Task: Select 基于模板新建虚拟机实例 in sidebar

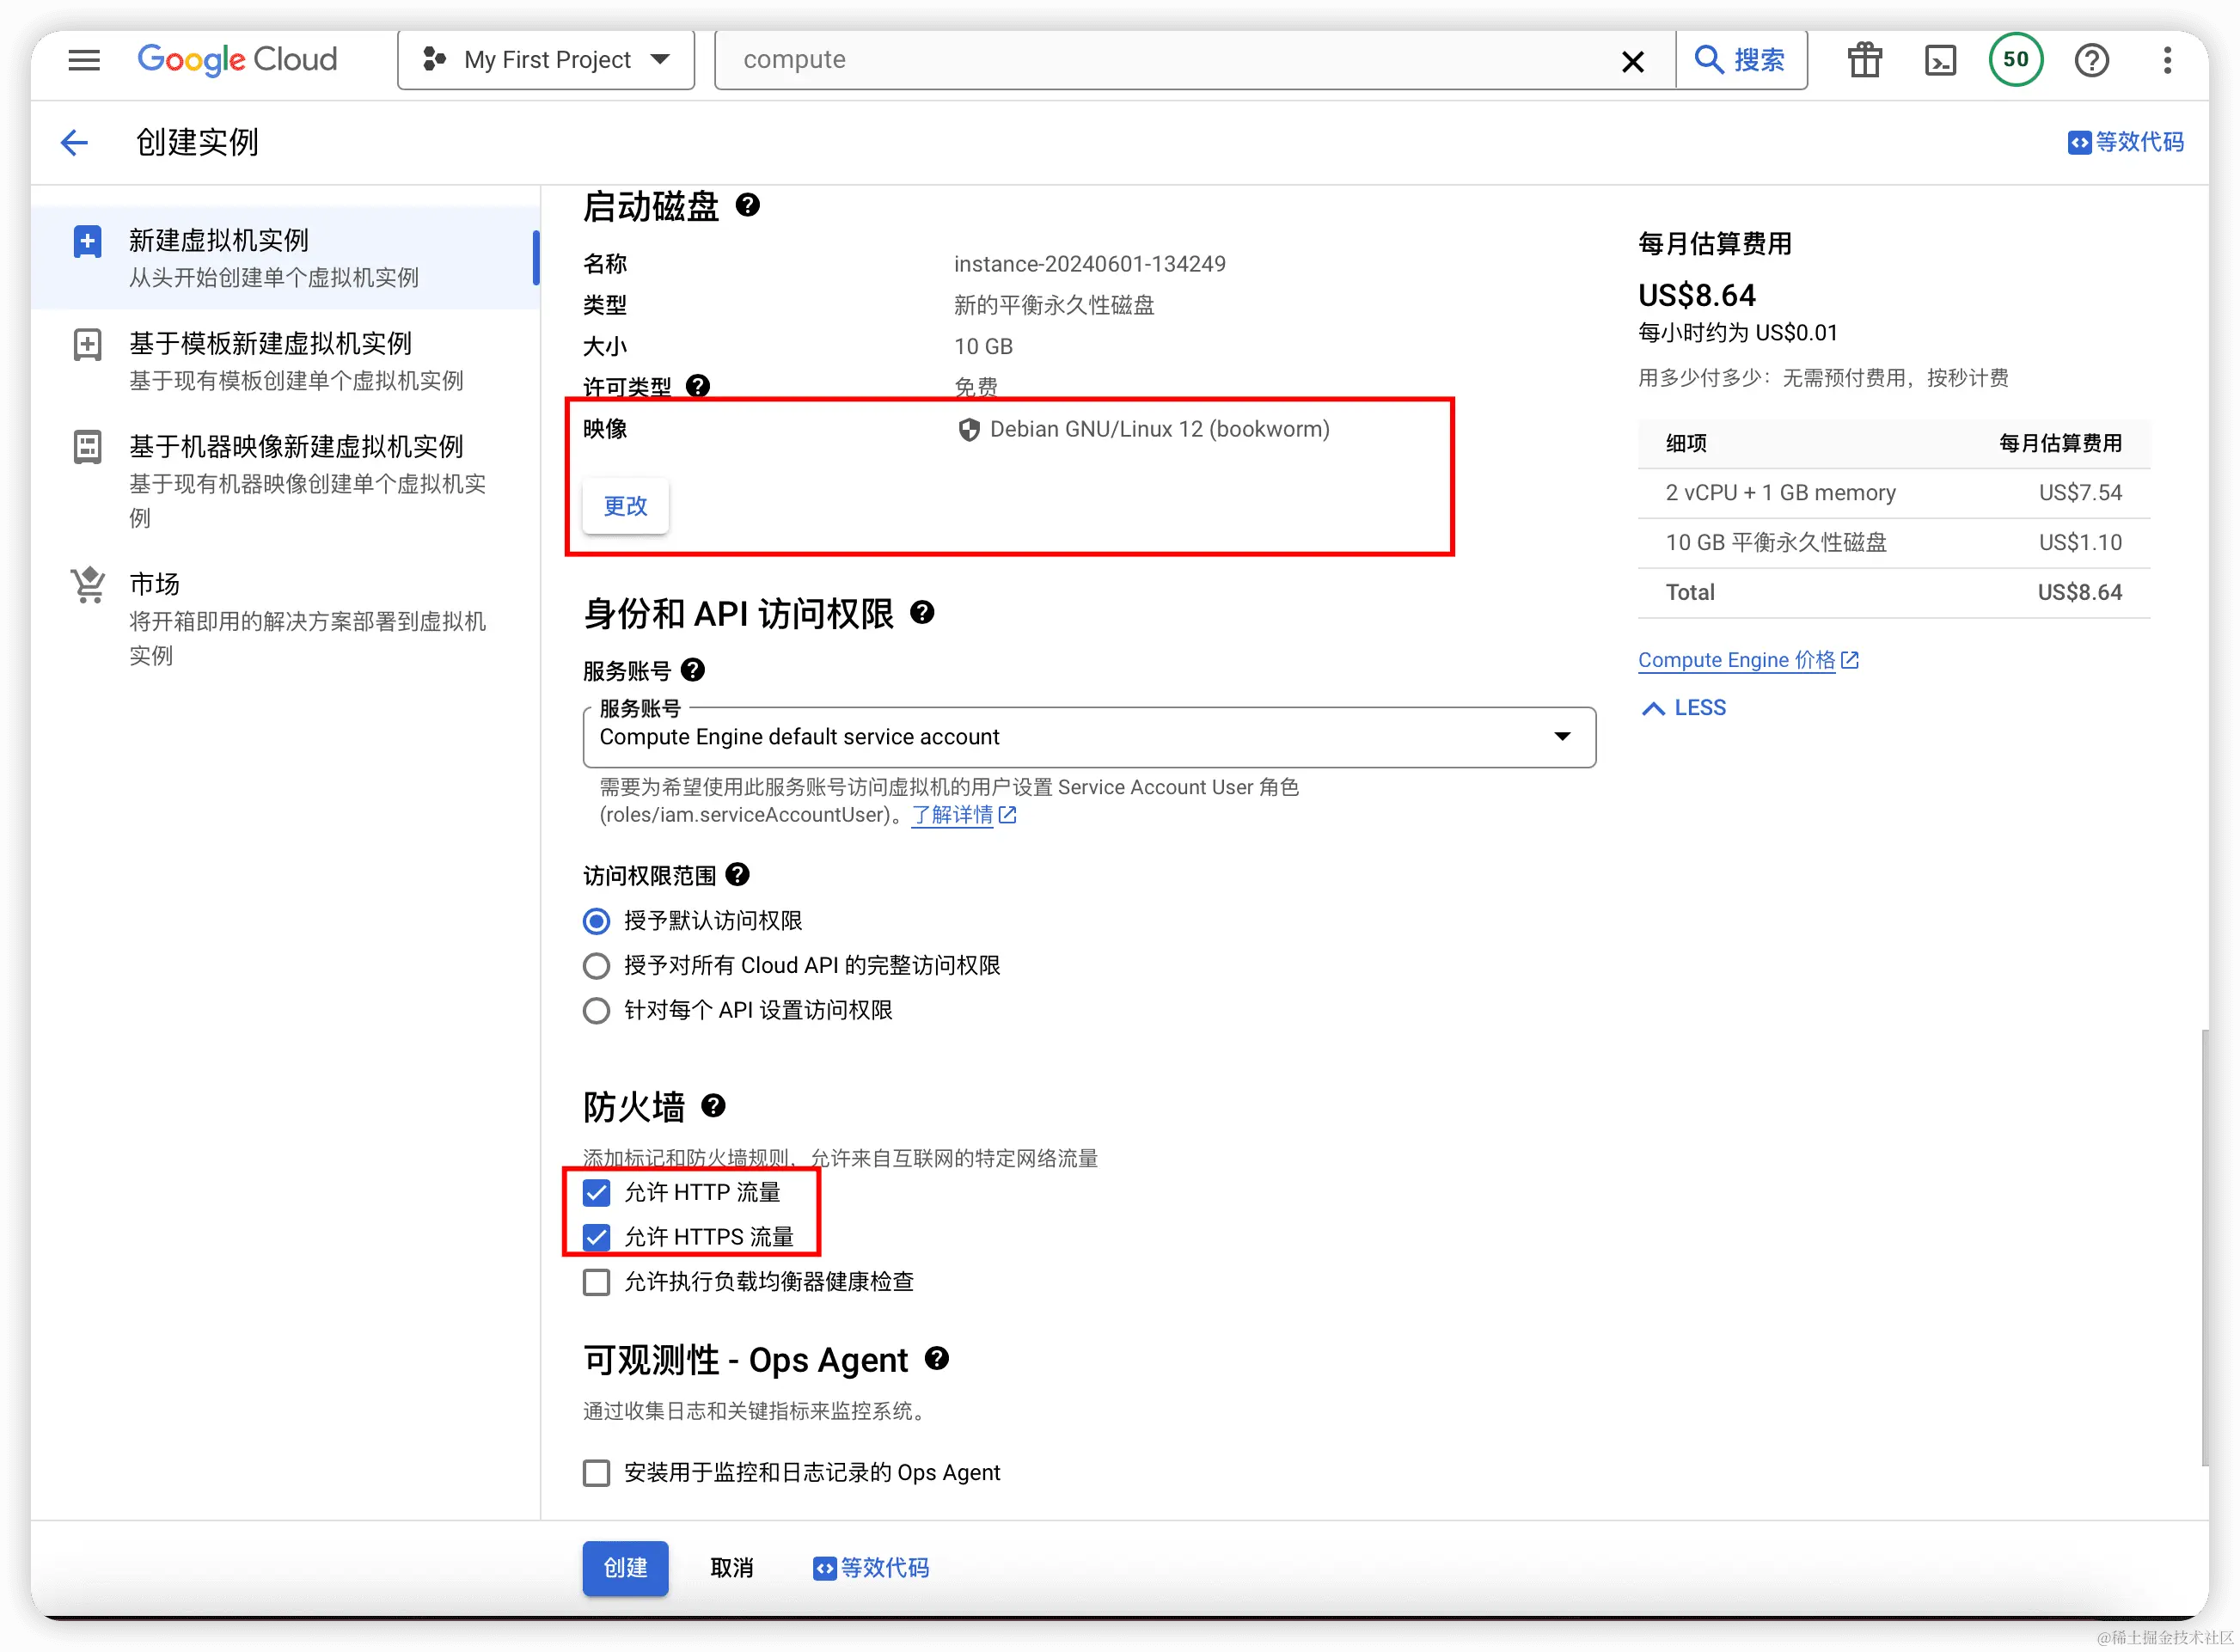Action: (x=270, y=343)
